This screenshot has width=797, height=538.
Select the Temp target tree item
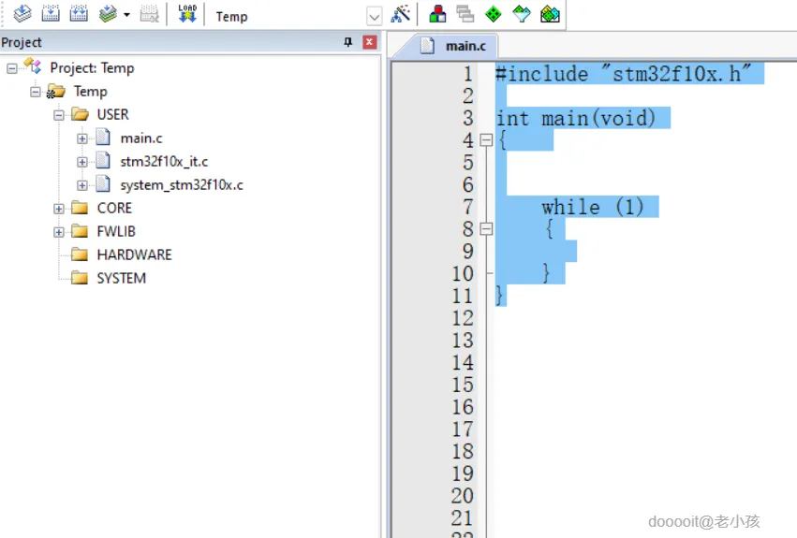pyautogui.click(x=91, y=92)
